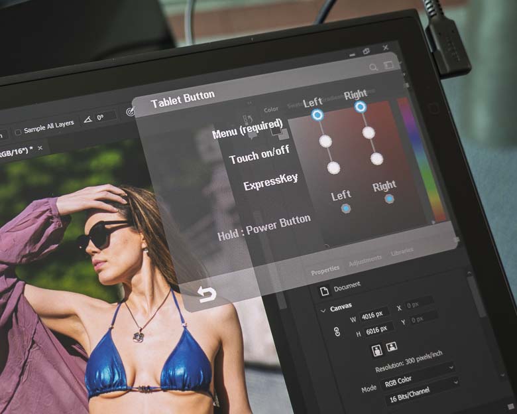Click the foreground color swatch
The width and height of the screenshot is (517, 414).
276,131
